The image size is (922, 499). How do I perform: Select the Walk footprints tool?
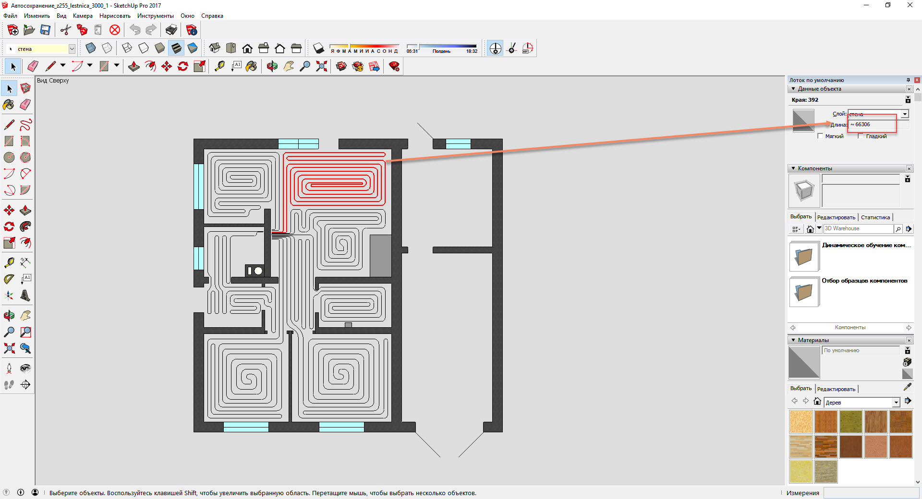(9, 385)
